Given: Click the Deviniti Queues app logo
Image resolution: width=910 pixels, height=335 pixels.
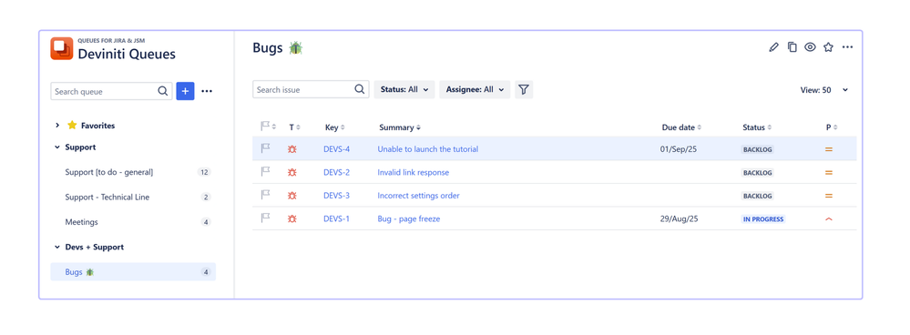Looking at the screenshot, I should [x=62, y=48].
